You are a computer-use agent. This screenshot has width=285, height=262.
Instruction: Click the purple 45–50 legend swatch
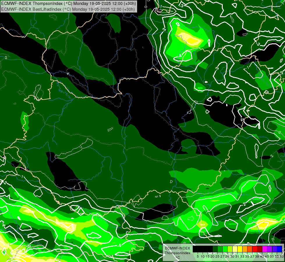click(270, 249)
